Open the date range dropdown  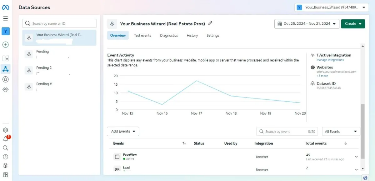307,24
